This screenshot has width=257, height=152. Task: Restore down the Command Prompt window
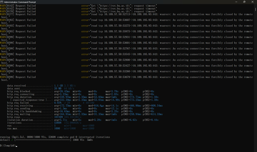click(244, 2)
